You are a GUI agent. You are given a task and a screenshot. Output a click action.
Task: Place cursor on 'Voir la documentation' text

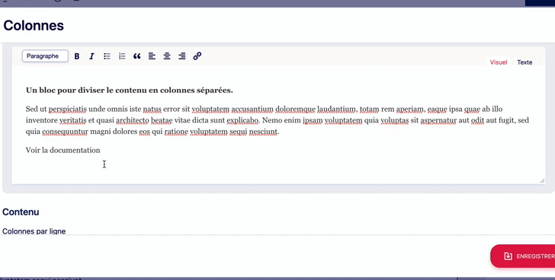pos(63,151)
